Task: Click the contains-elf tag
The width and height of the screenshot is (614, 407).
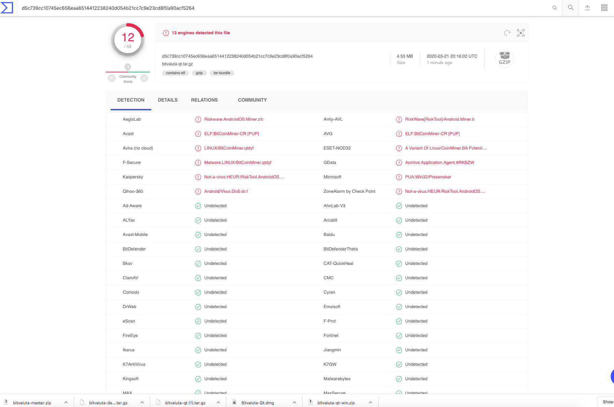Action: coord(175,73)
